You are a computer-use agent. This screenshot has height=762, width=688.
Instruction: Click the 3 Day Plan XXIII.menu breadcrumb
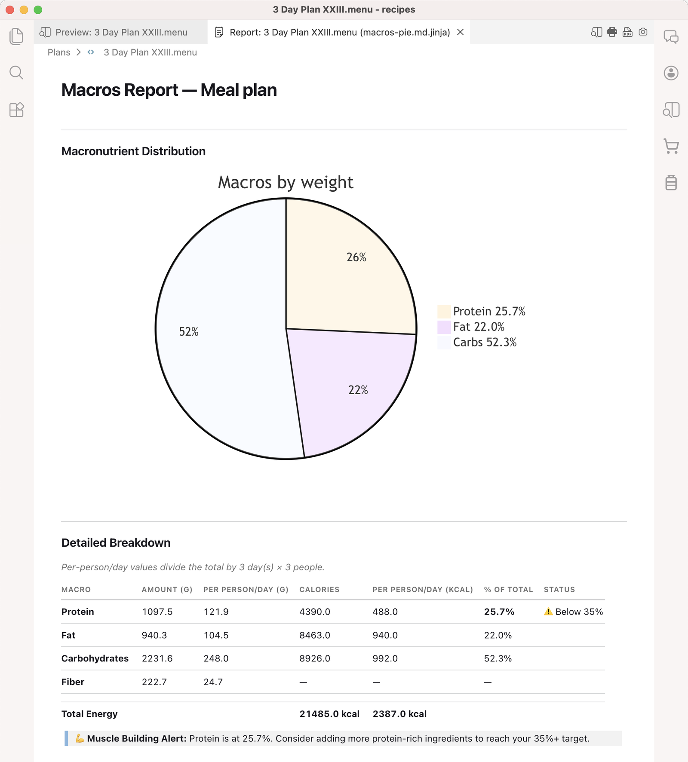click(150, 52)
